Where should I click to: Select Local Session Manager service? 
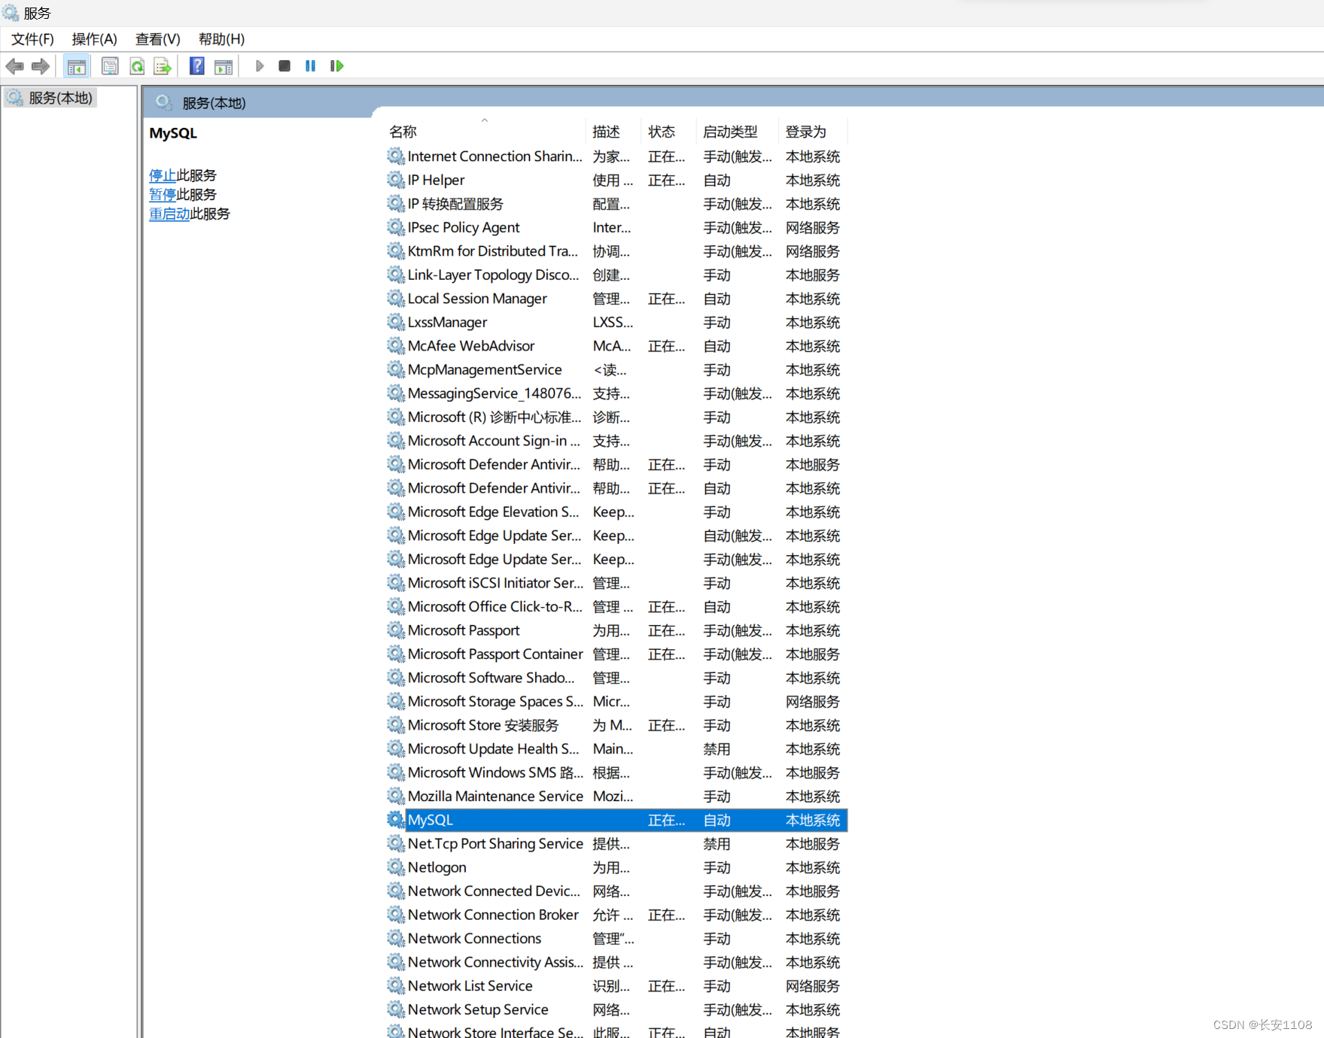click(x=617, y=299)
